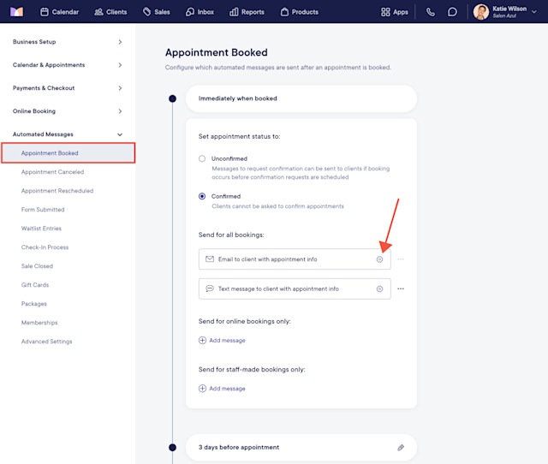
Task: Open the chat bubble icon in top bar
Action: click(x=452, y=12)
